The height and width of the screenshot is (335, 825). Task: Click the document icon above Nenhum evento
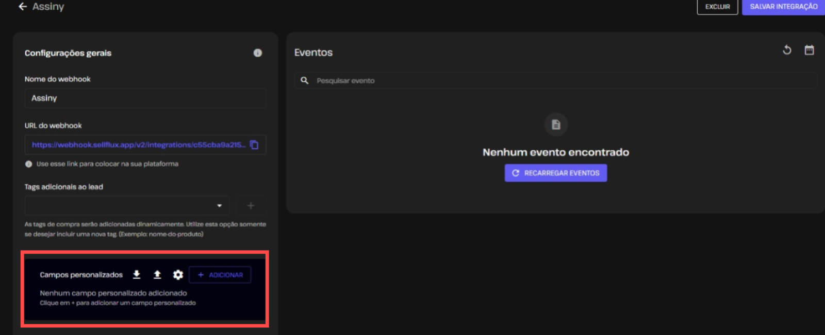[556, 125]
